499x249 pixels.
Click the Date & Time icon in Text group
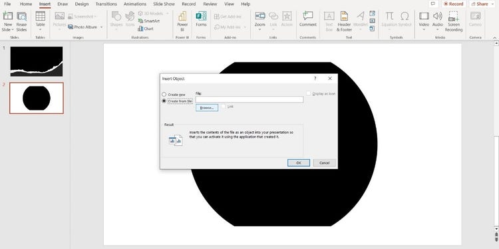(x=373, y=13)
